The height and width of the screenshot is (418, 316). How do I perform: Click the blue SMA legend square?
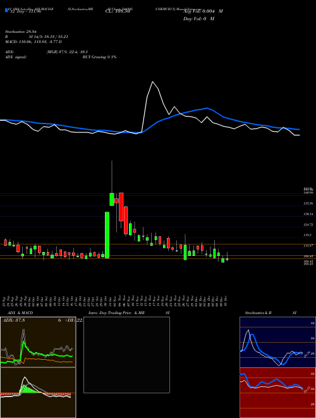(6, 10)
